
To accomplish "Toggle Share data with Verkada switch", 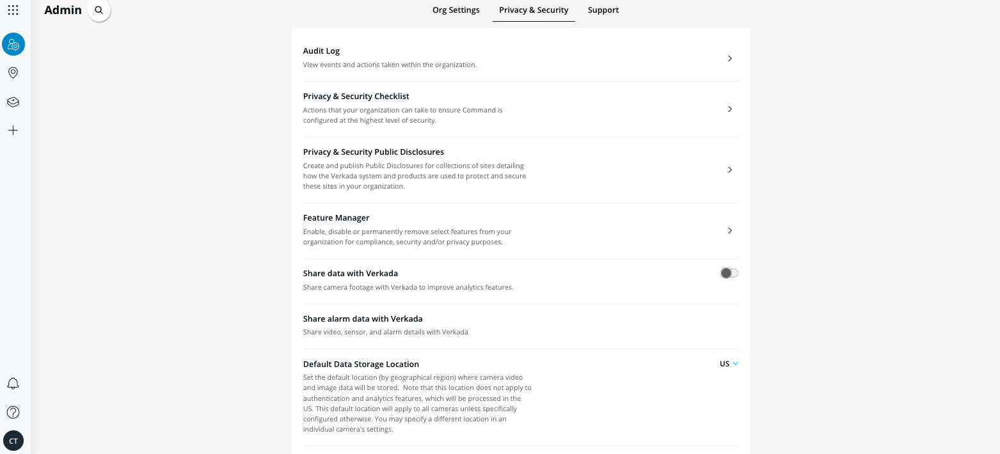I will [729, 273].
